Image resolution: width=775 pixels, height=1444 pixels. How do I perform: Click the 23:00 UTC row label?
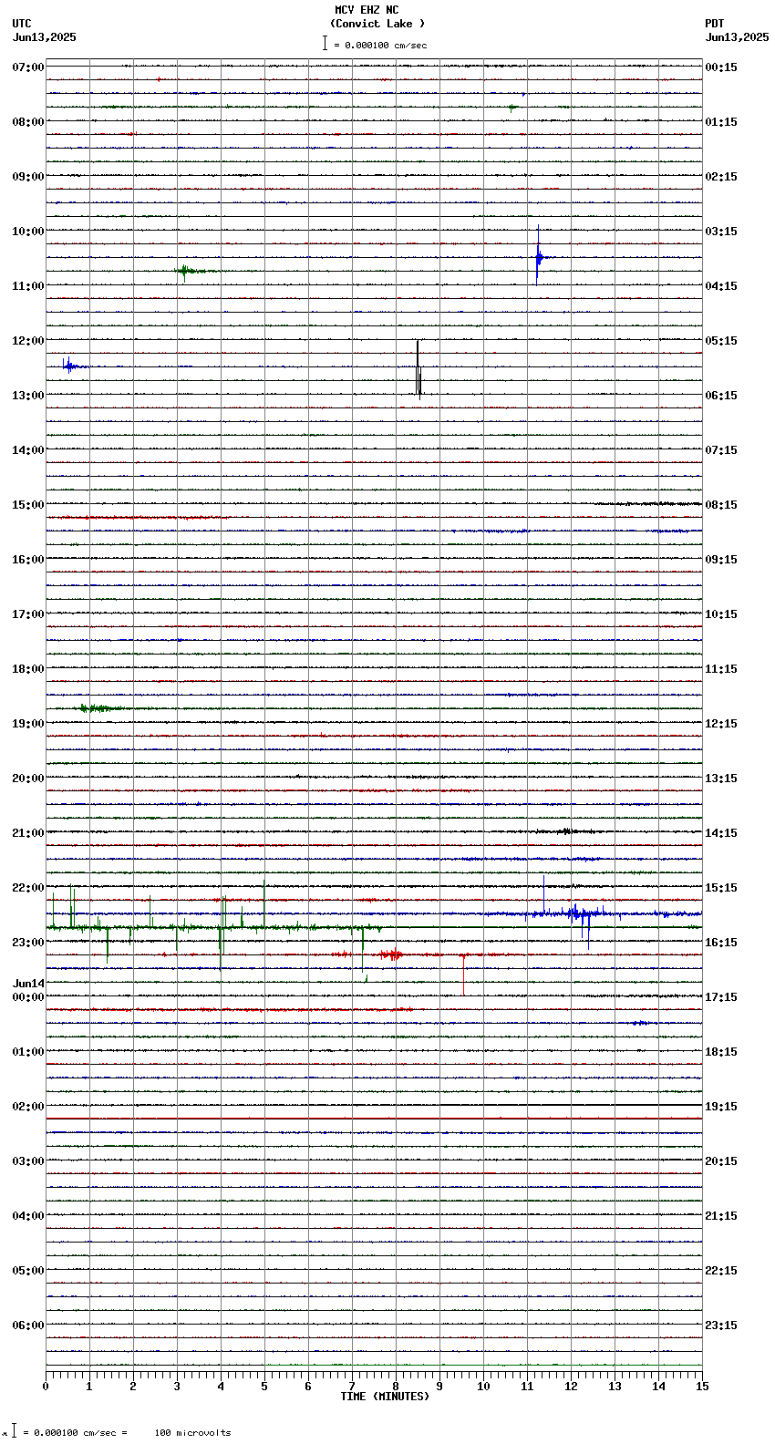[28, 943]
